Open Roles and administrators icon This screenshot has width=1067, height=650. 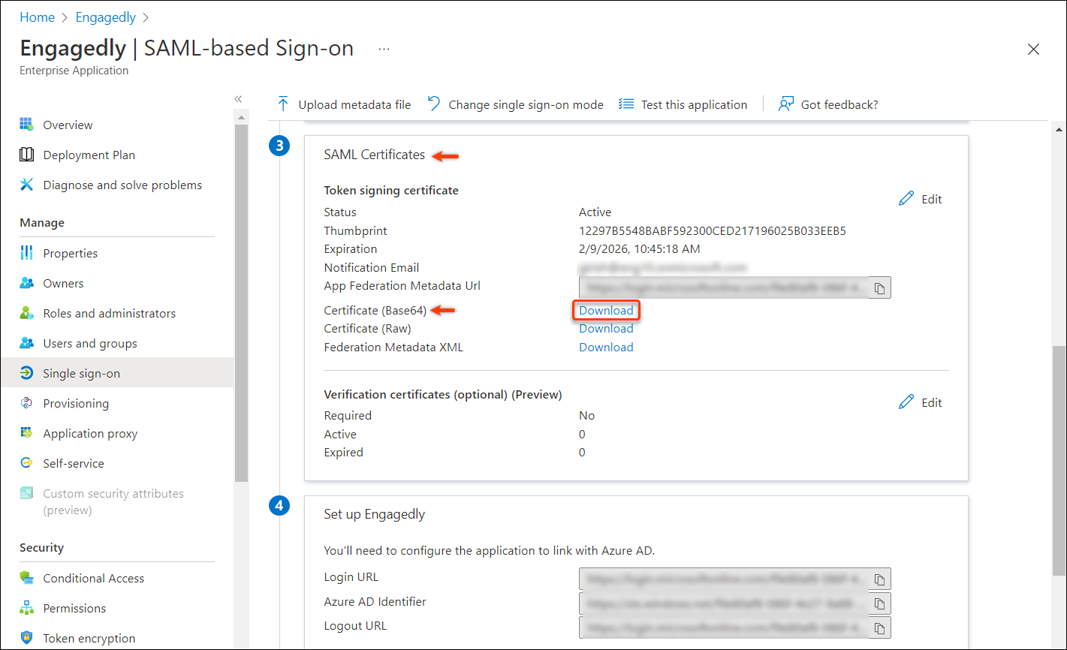tap(27, 313)
